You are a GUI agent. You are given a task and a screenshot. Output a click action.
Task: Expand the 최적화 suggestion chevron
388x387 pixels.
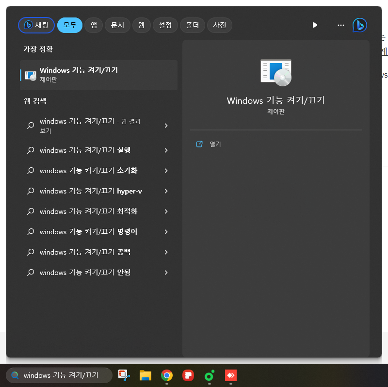click(166, 211)
